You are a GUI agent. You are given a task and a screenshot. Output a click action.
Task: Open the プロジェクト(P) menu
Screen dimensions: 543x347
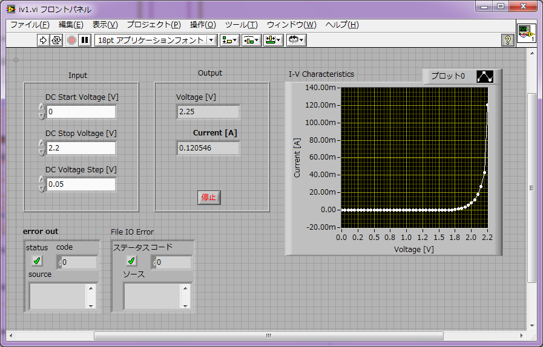[x=154, y=25]
